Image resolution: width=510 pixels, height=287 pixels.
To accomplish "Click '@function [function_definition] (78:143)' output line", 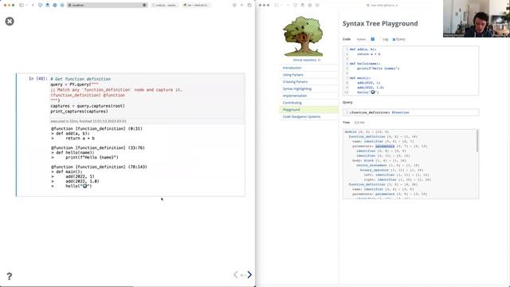I will click(99, 167).
